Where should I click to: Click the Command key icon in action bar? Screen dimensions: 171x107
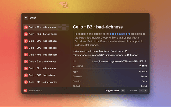point(141,91)
